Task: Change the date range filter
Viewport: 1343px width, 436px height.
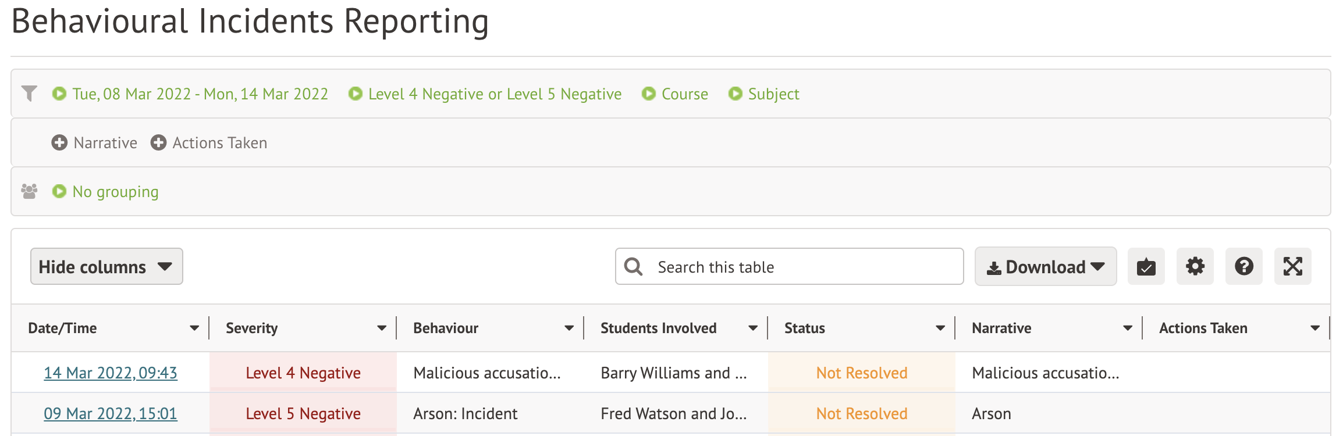Action: tap(191, 94)
